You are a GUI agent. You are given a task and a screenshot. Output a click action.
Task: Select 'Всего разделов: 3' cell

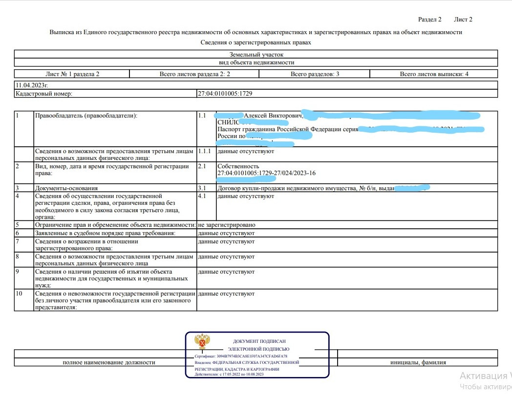click(x=315, y=74)
